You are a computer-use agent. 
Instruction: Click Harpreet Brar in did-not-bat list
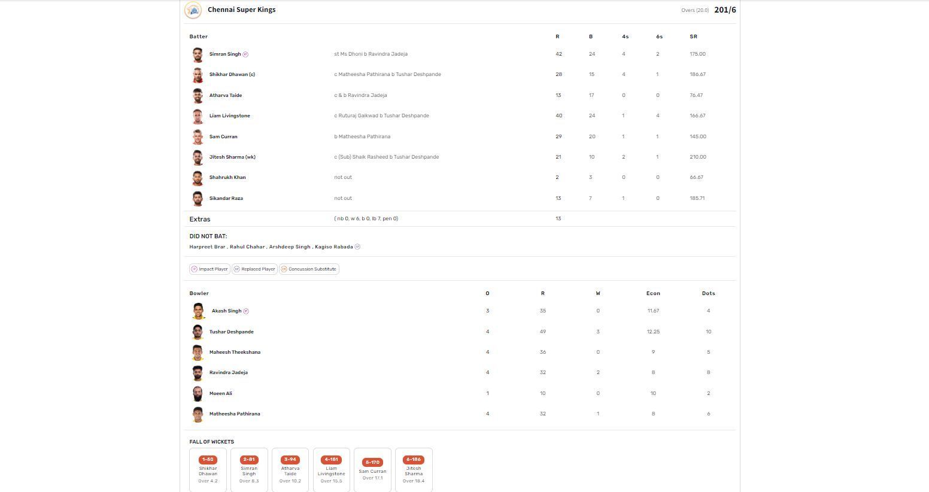207,247
